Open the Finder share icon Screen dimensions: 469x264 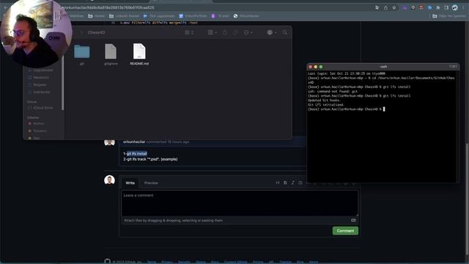225,32
